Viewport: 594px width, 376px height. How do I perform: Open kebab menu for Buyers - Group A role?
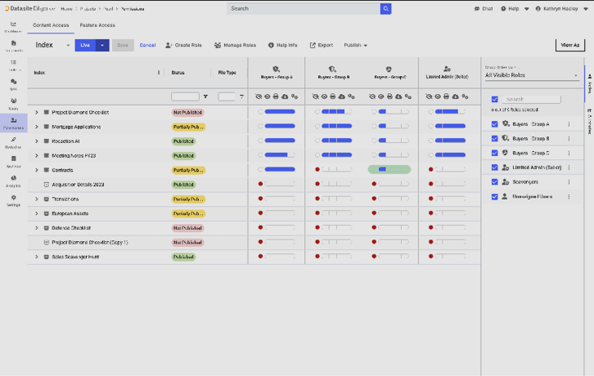tap(569, 124)
